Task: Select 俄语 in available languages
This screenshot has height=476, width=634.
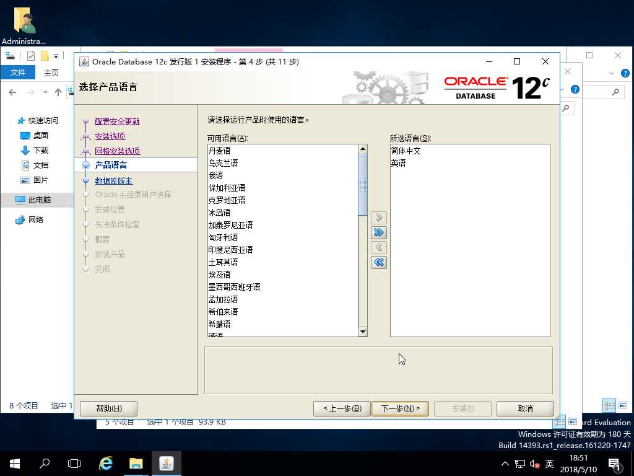Action: pyautogui.click(x=283, y=175)
